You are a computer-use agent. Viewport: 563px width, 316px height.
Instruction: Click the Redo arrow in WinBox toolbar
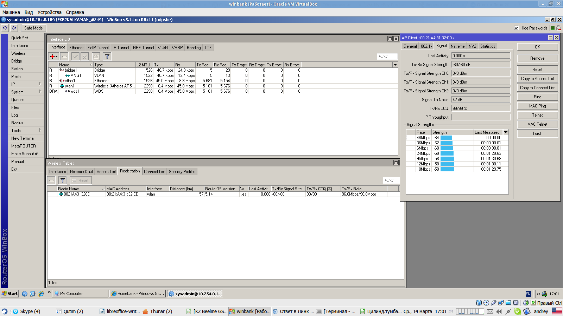(14, 28)
